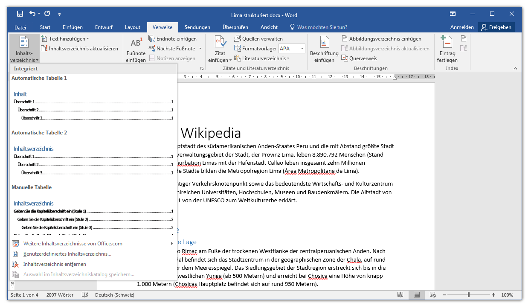Viewport: 531px width, 306px height.
Task: Redo the last action
Action: click(x=47, y=14)
